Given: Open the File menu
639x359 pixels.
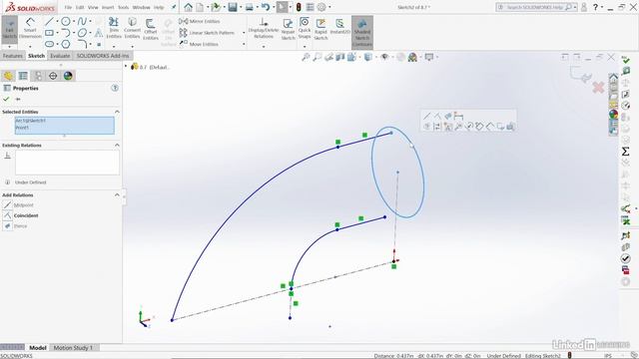Looking at the screenshot, I should (68, 7).
